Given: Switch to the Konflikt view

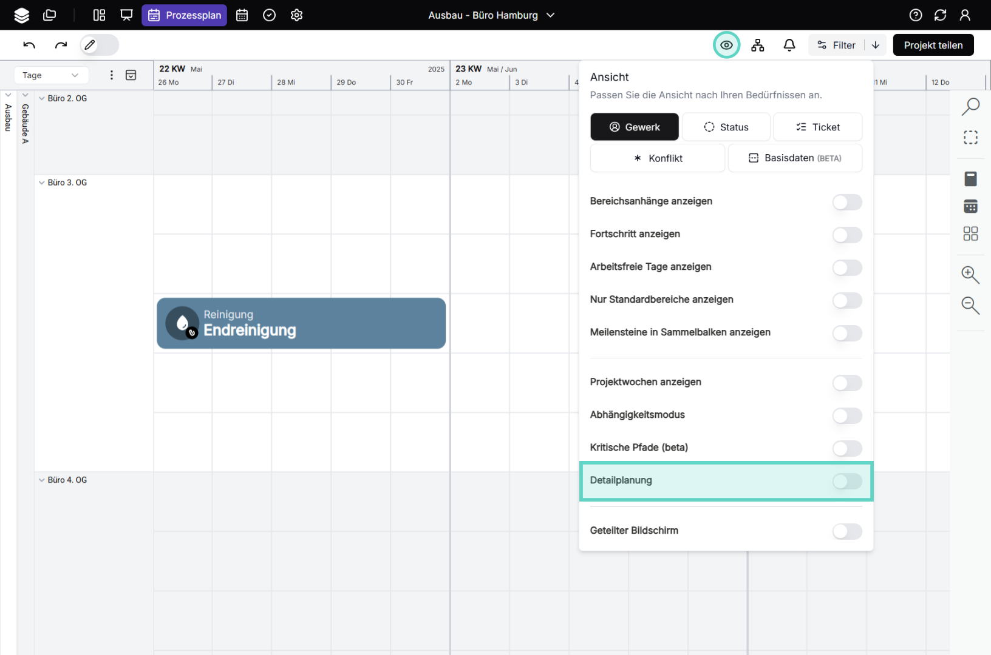Looking at the screenshot, I should click(657, 158).
